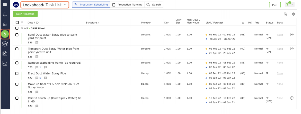Click the Member column header
The image size is (301, 114).
(x=146, y=23)
